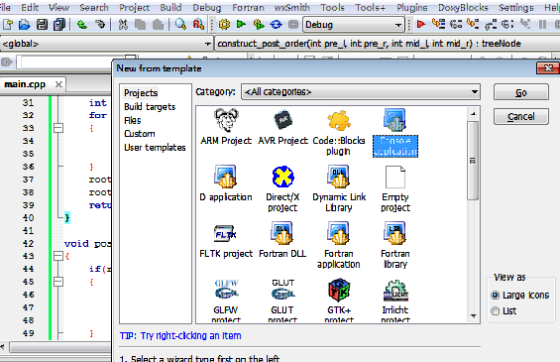Click the template list down scroll arrow
The image size is (560, 362).
(473, 316)
